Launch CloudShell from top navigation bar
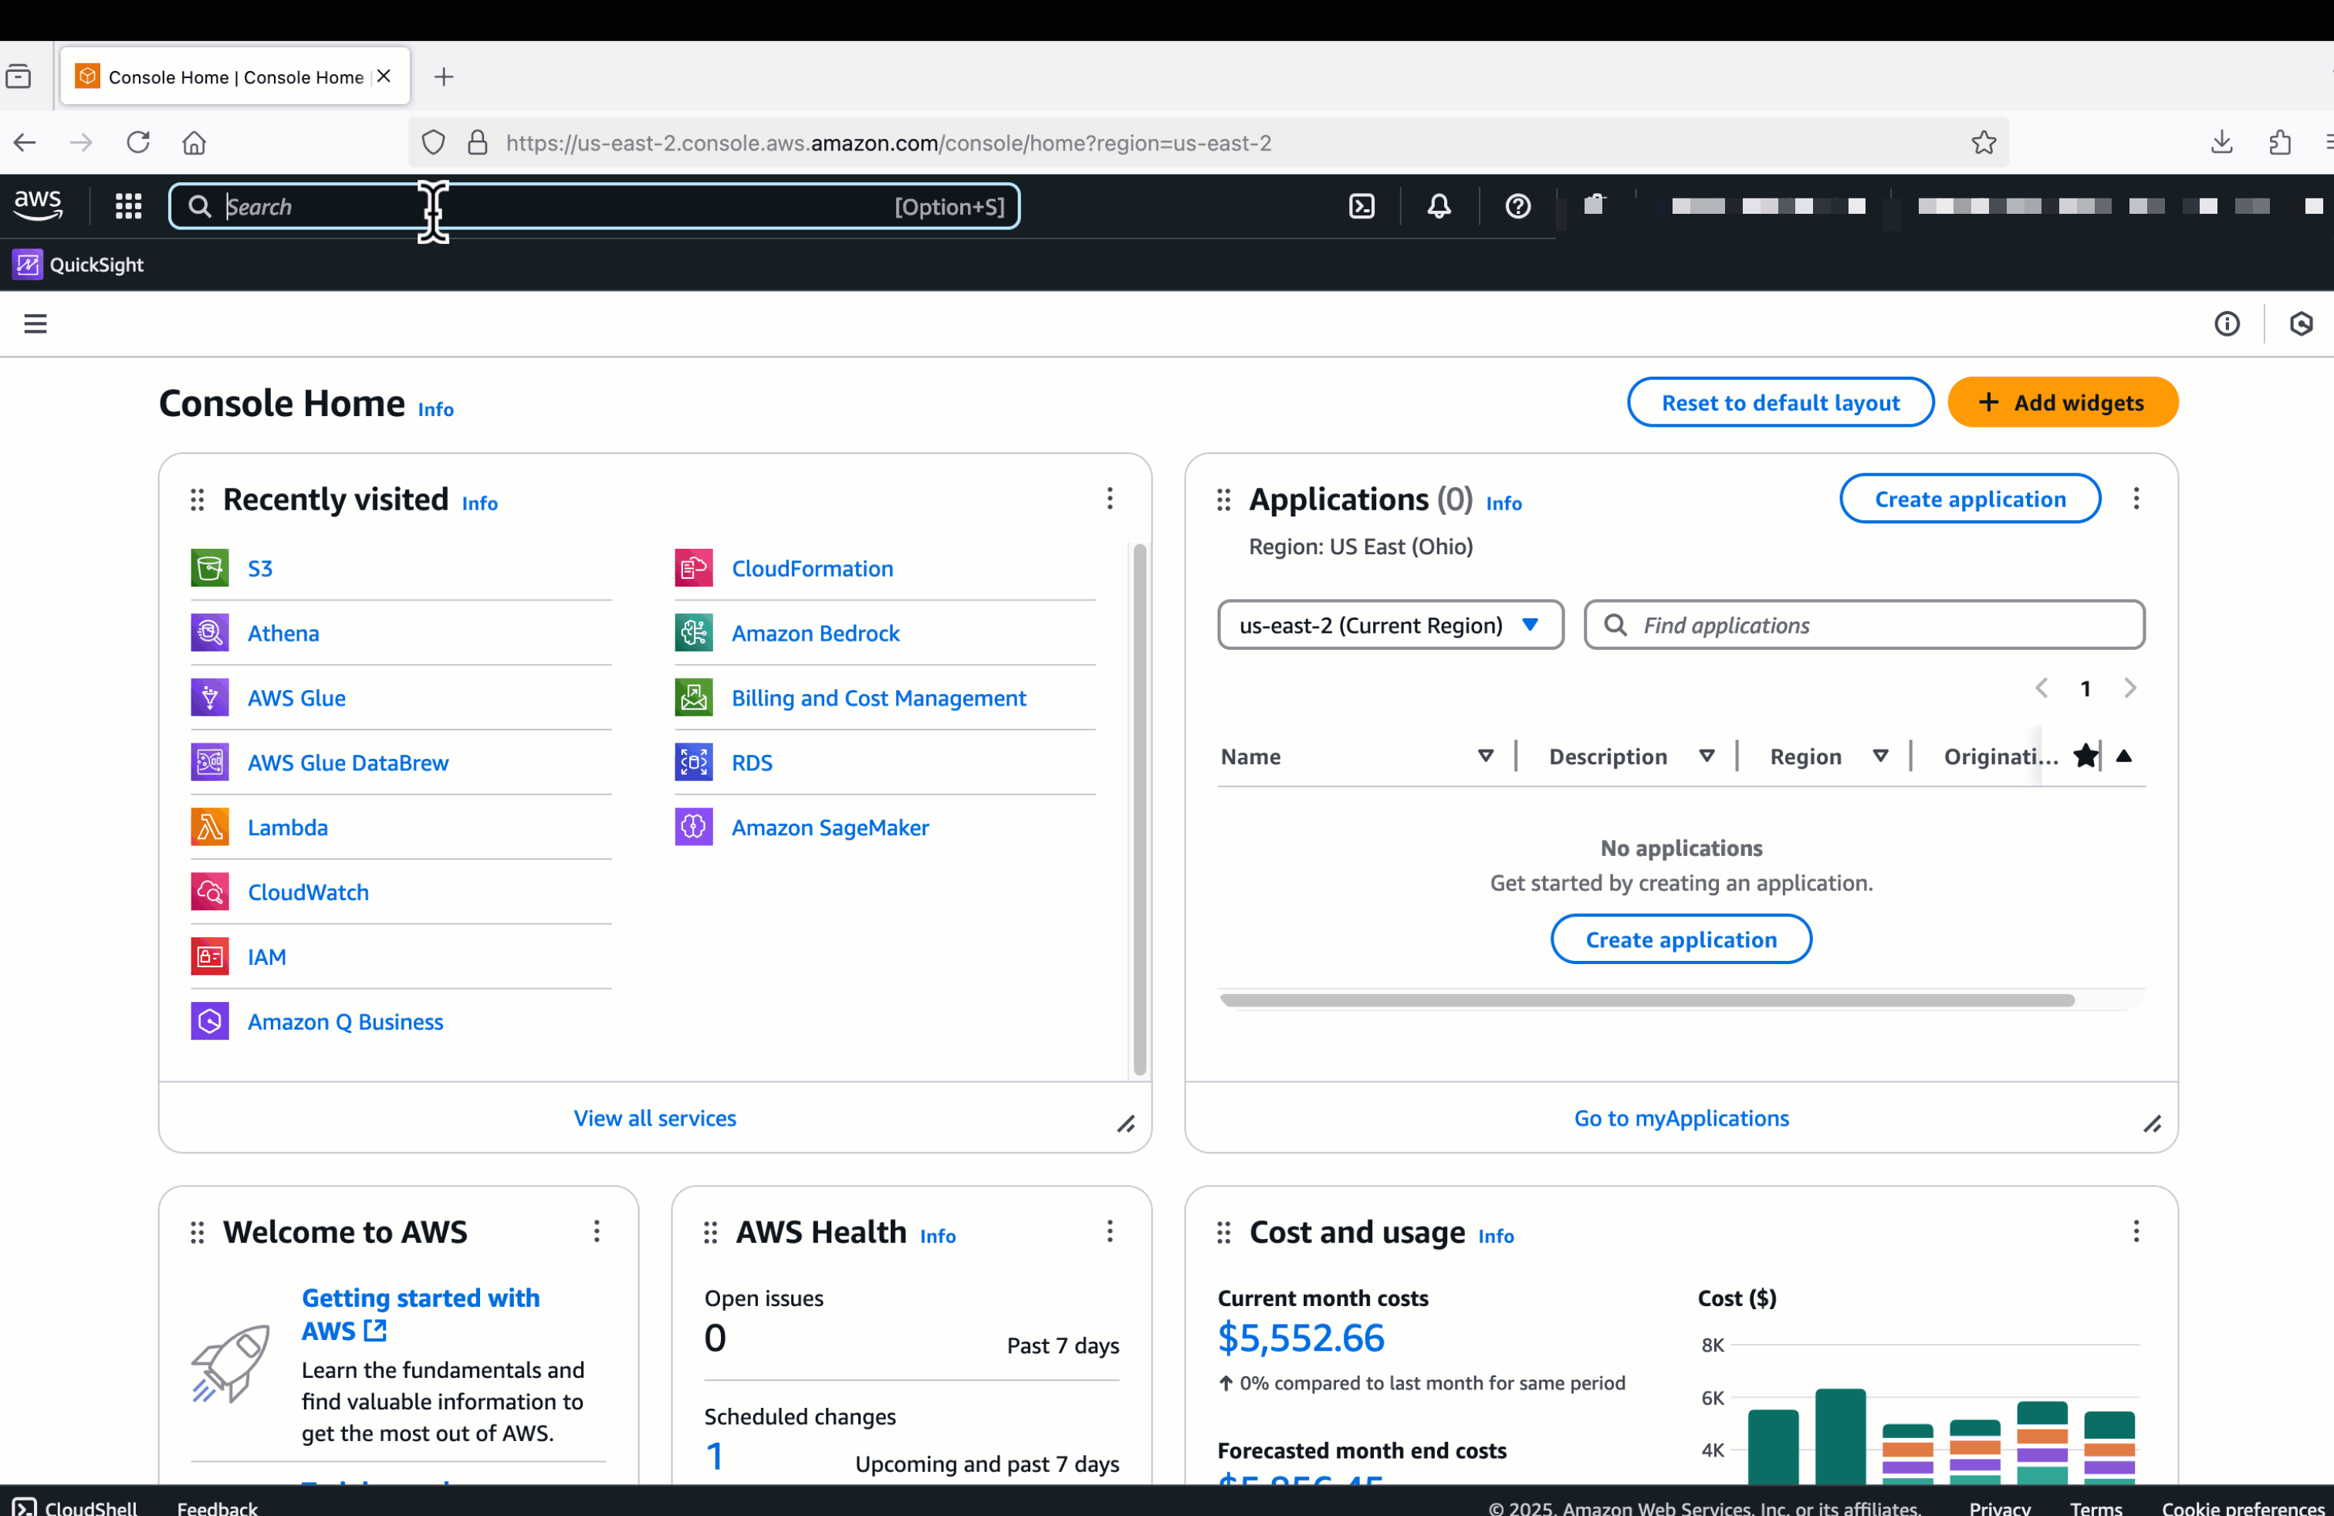 pos(1361,206)
